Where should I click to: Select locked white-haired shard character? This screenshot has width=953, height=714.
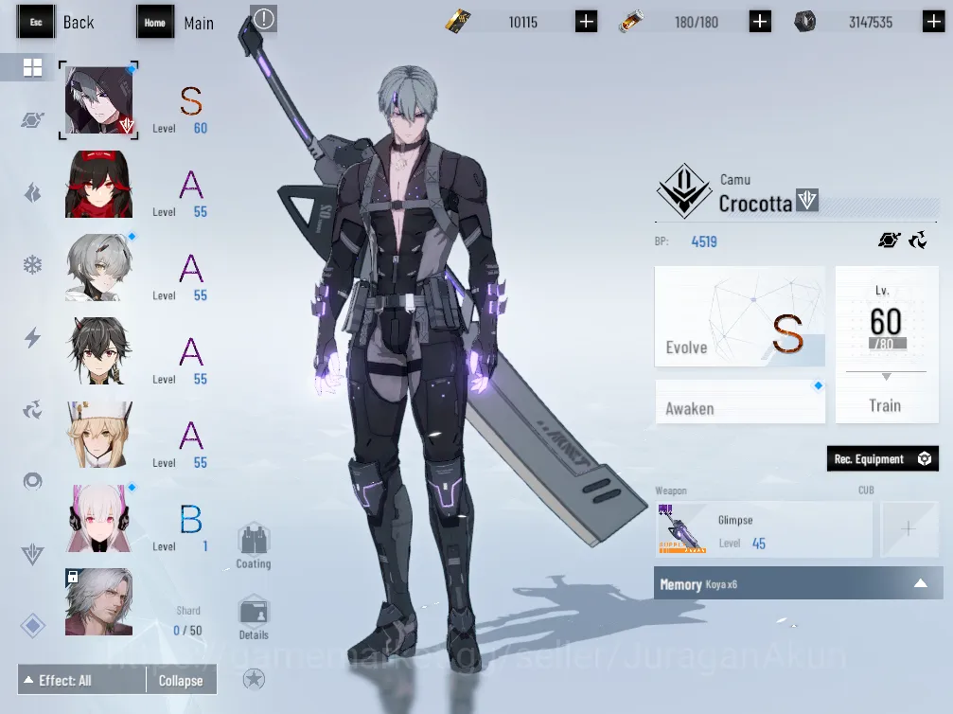[98, 602]
